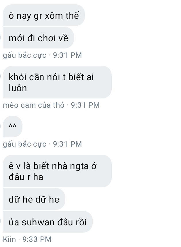The image size is (181, 247).
Task: Open sender 'gấu bắc cực' under 'mới đi chơi về'
Action: pos(24,55)
